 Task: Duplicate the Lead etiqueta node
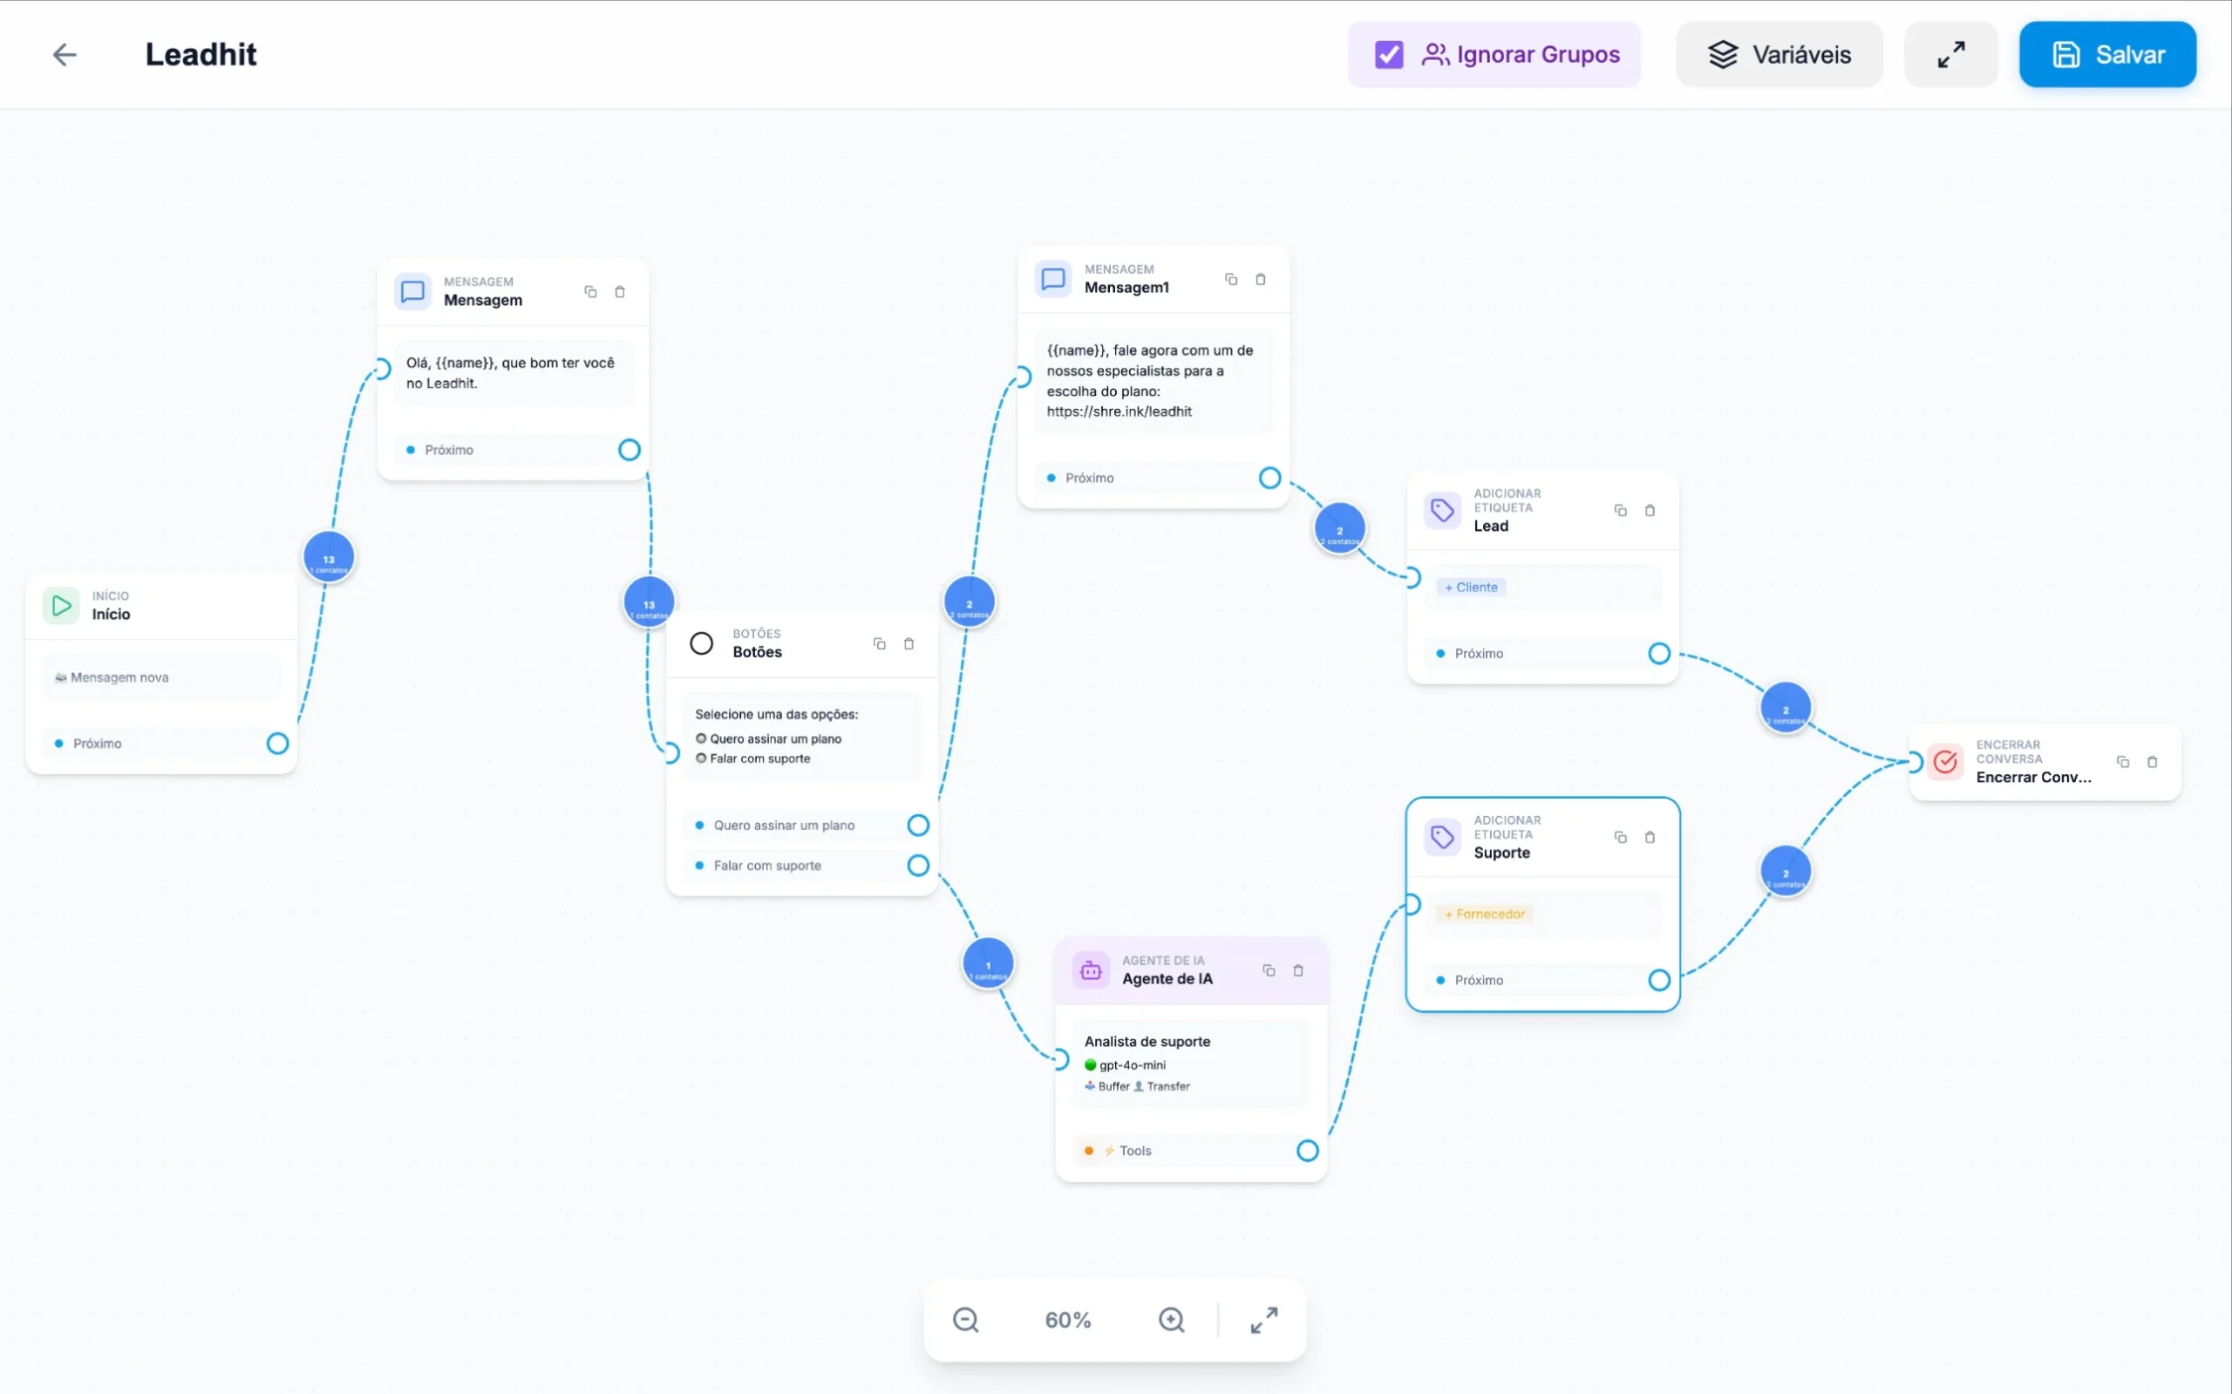coord(1620,511)
